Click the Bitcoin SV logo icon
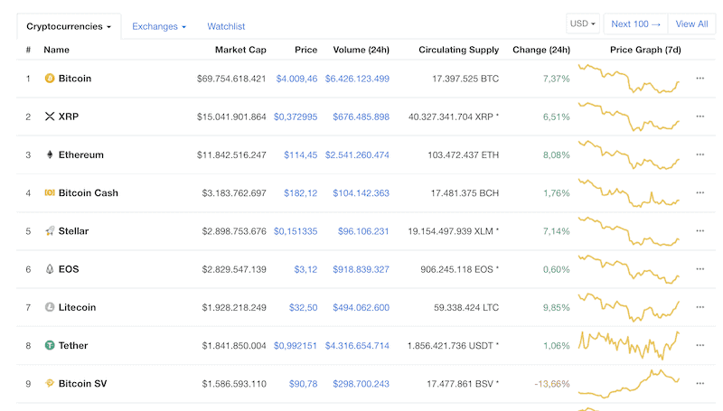The height and width of the screenshot is (411, 723). pos(50,383)
